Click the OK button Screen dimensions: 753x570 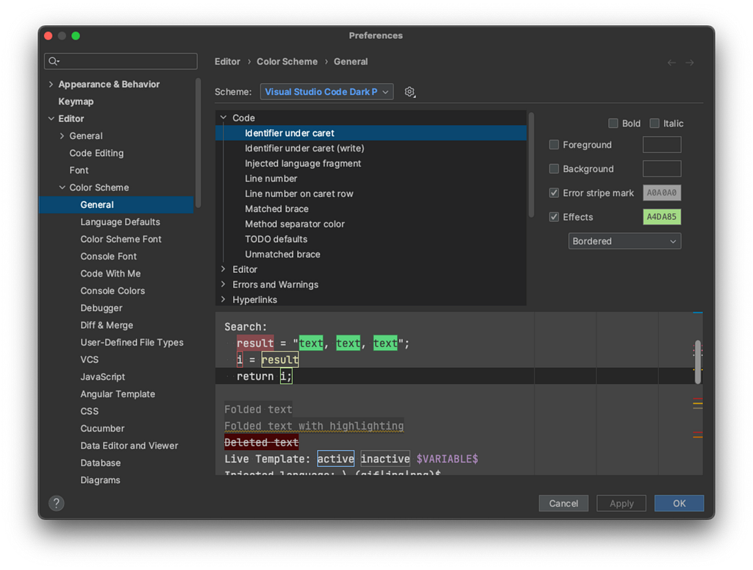click(679, 503)
